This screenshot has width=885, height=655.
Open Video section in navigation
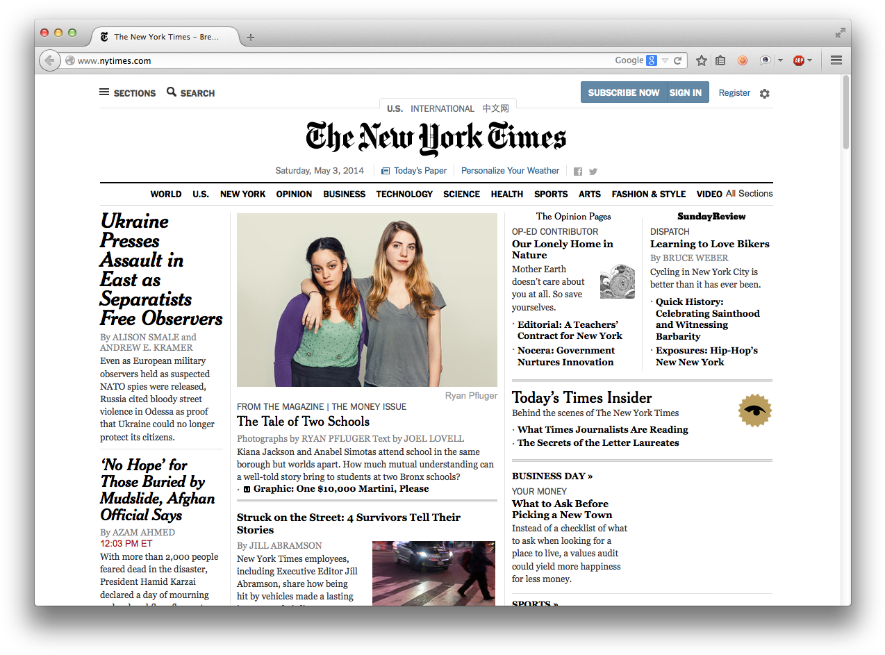click(710, 194)
